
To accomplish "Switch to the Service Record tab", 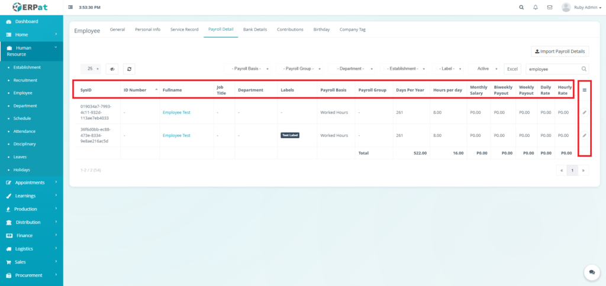I will pos(184,30).
